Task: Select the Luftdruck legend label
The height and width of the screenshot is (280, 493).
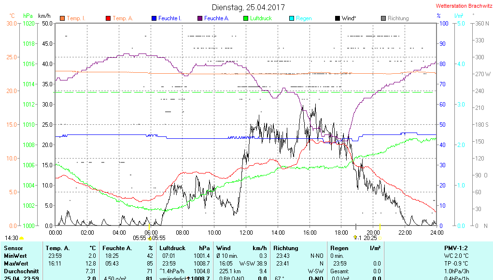Action: tap(261, 18)
